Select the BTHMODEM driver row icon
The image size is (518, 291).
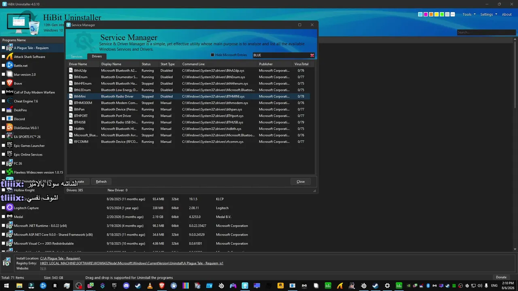click(x=71, y=103)
